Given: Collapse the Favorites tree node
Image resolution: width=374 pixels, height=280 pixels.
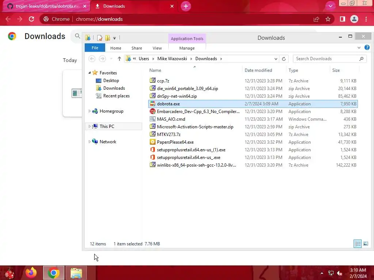Looking at the screenshot, I should 89,73.
